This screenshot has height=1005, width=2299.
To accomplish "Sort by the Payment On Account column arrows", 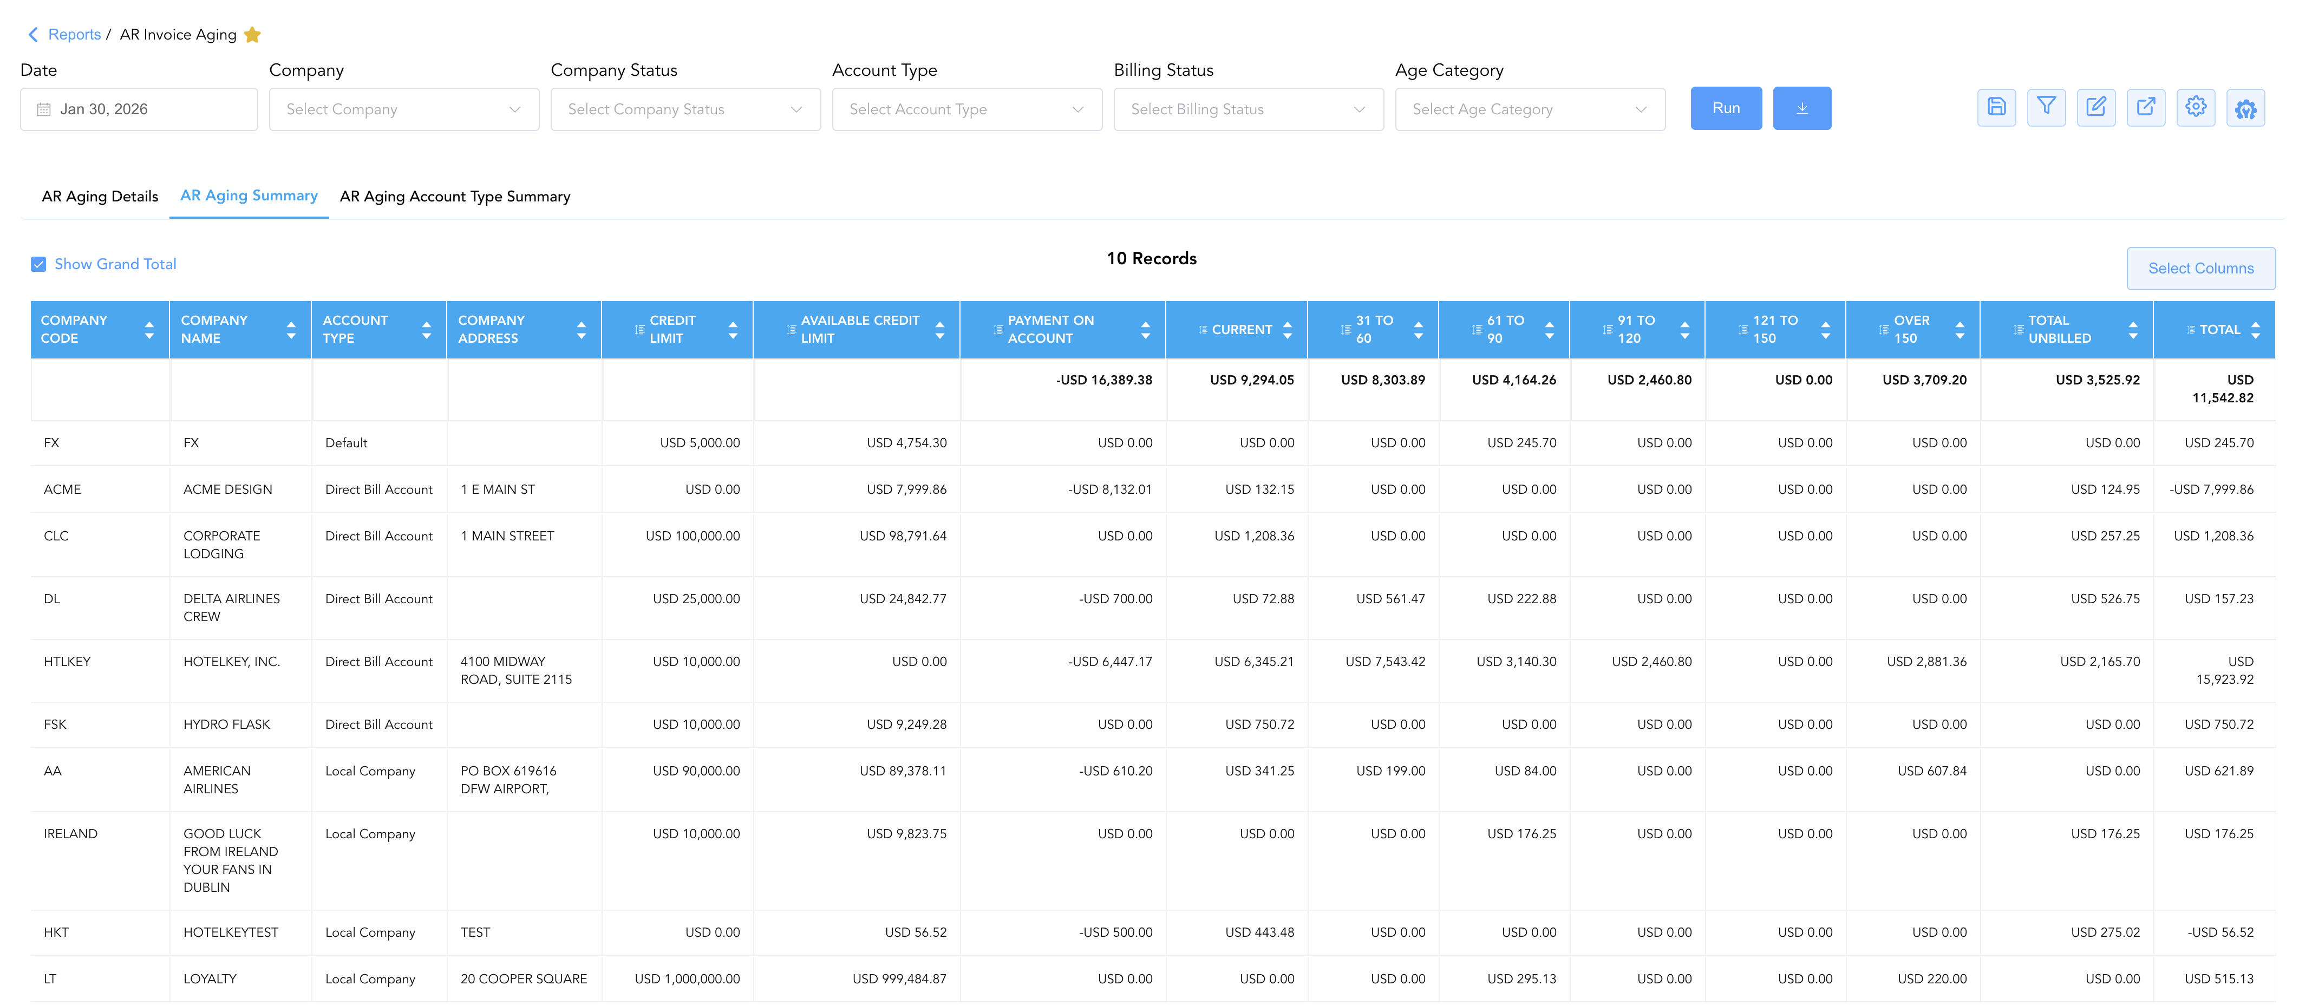I will click(1145, 330).
